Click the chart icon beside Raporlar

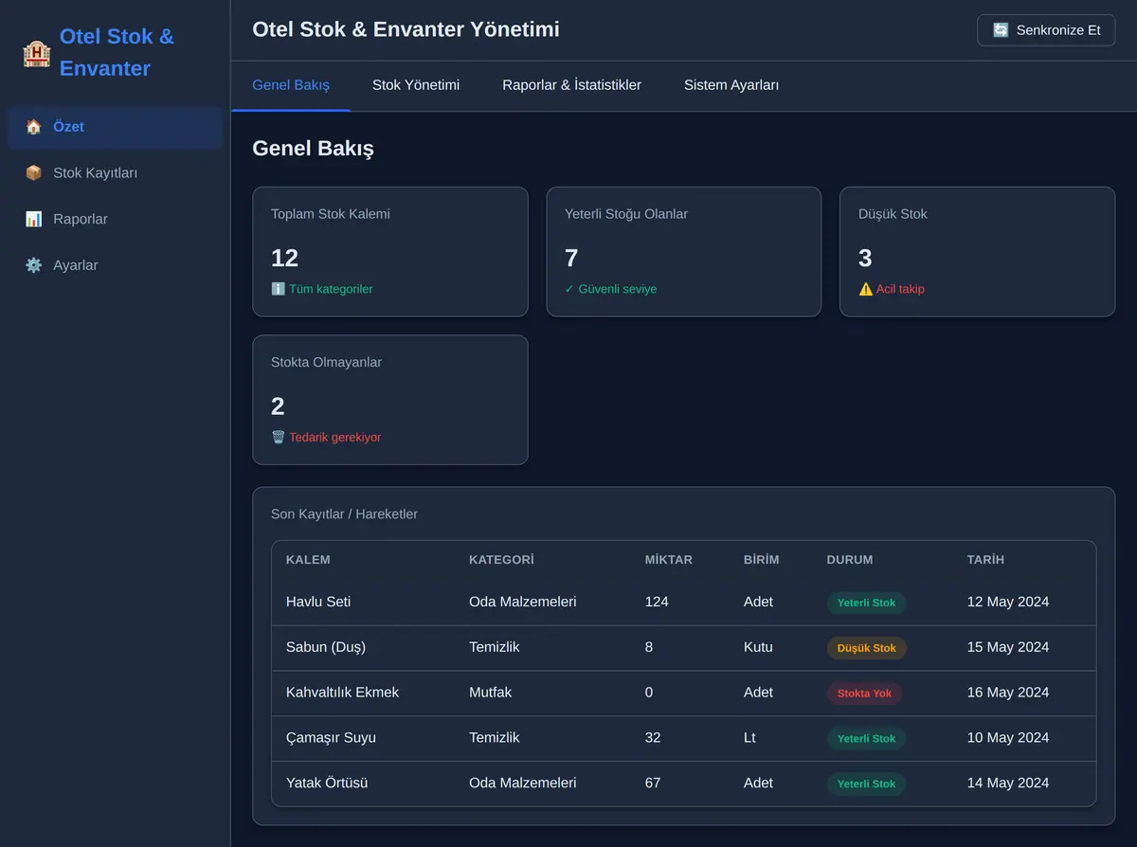(x=34, y=220)
